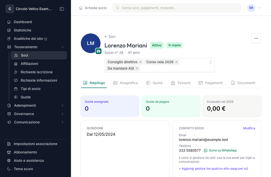
Task: Click Scrivi su WhatsApp
Action: tap(220, 151)
